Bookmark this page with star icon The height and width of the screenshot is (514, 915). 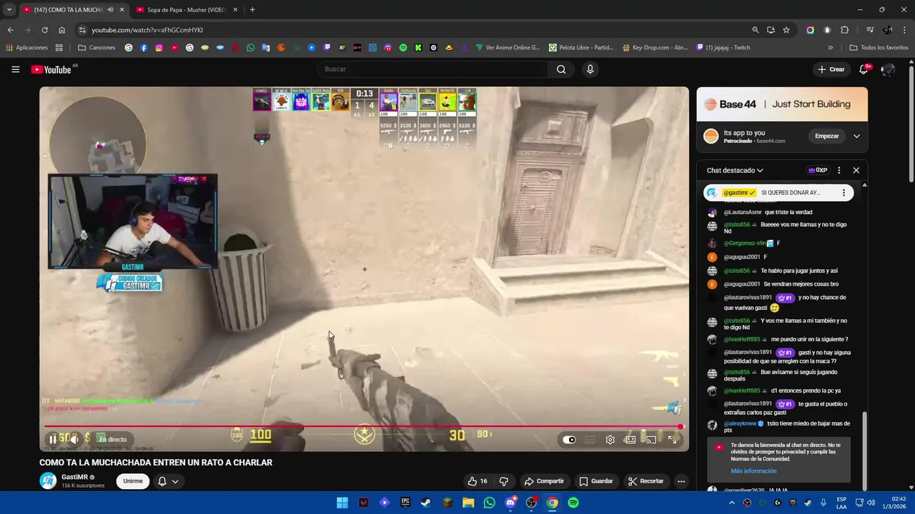coord(786,30)
